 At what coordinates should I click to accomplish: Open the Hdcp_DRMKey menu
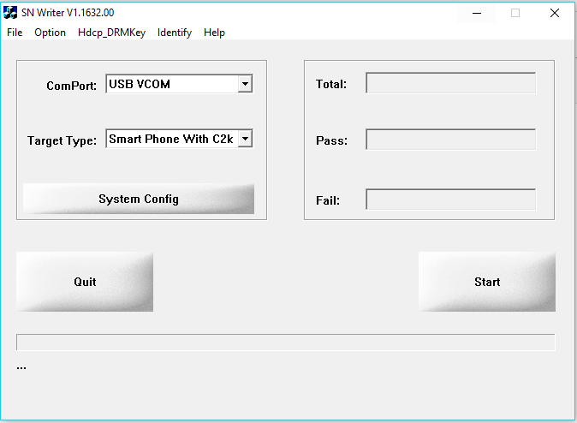[x=111, y=33]
